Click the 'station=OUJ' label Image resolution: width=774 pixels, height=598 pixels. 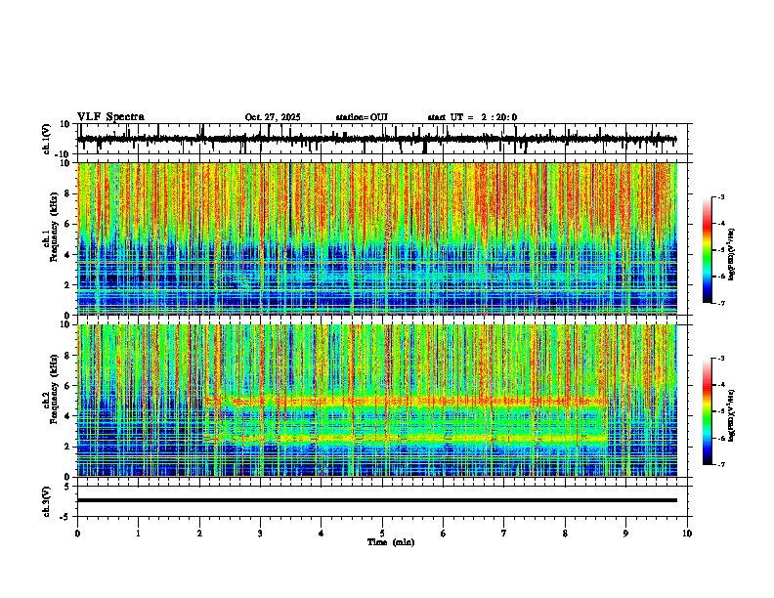click(362, 117)
